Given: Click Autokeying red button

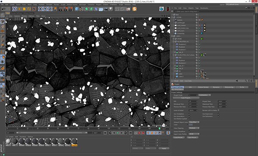Looking at the screenshot, I should (x=139, y=133).
